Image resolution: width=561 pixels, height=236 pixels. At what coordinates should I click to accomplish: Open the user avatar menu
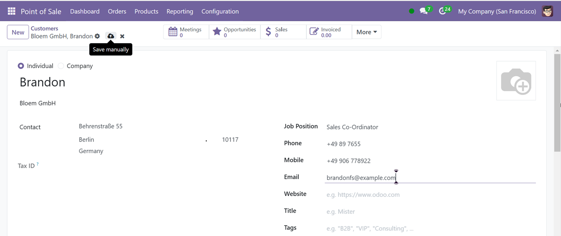tap(548, 11)
